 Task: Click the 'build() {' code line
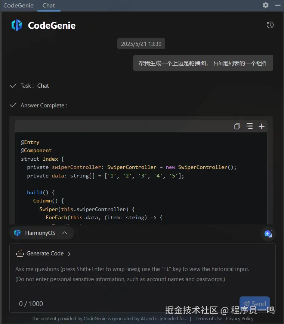(x=41, y=192)
